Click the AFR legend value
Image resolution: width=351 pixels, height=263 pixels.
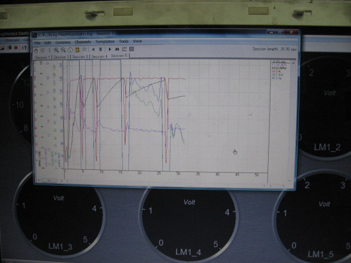click(x=279, y=65)
